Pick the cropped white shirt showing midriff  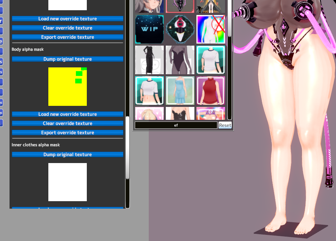coord(149,91)
